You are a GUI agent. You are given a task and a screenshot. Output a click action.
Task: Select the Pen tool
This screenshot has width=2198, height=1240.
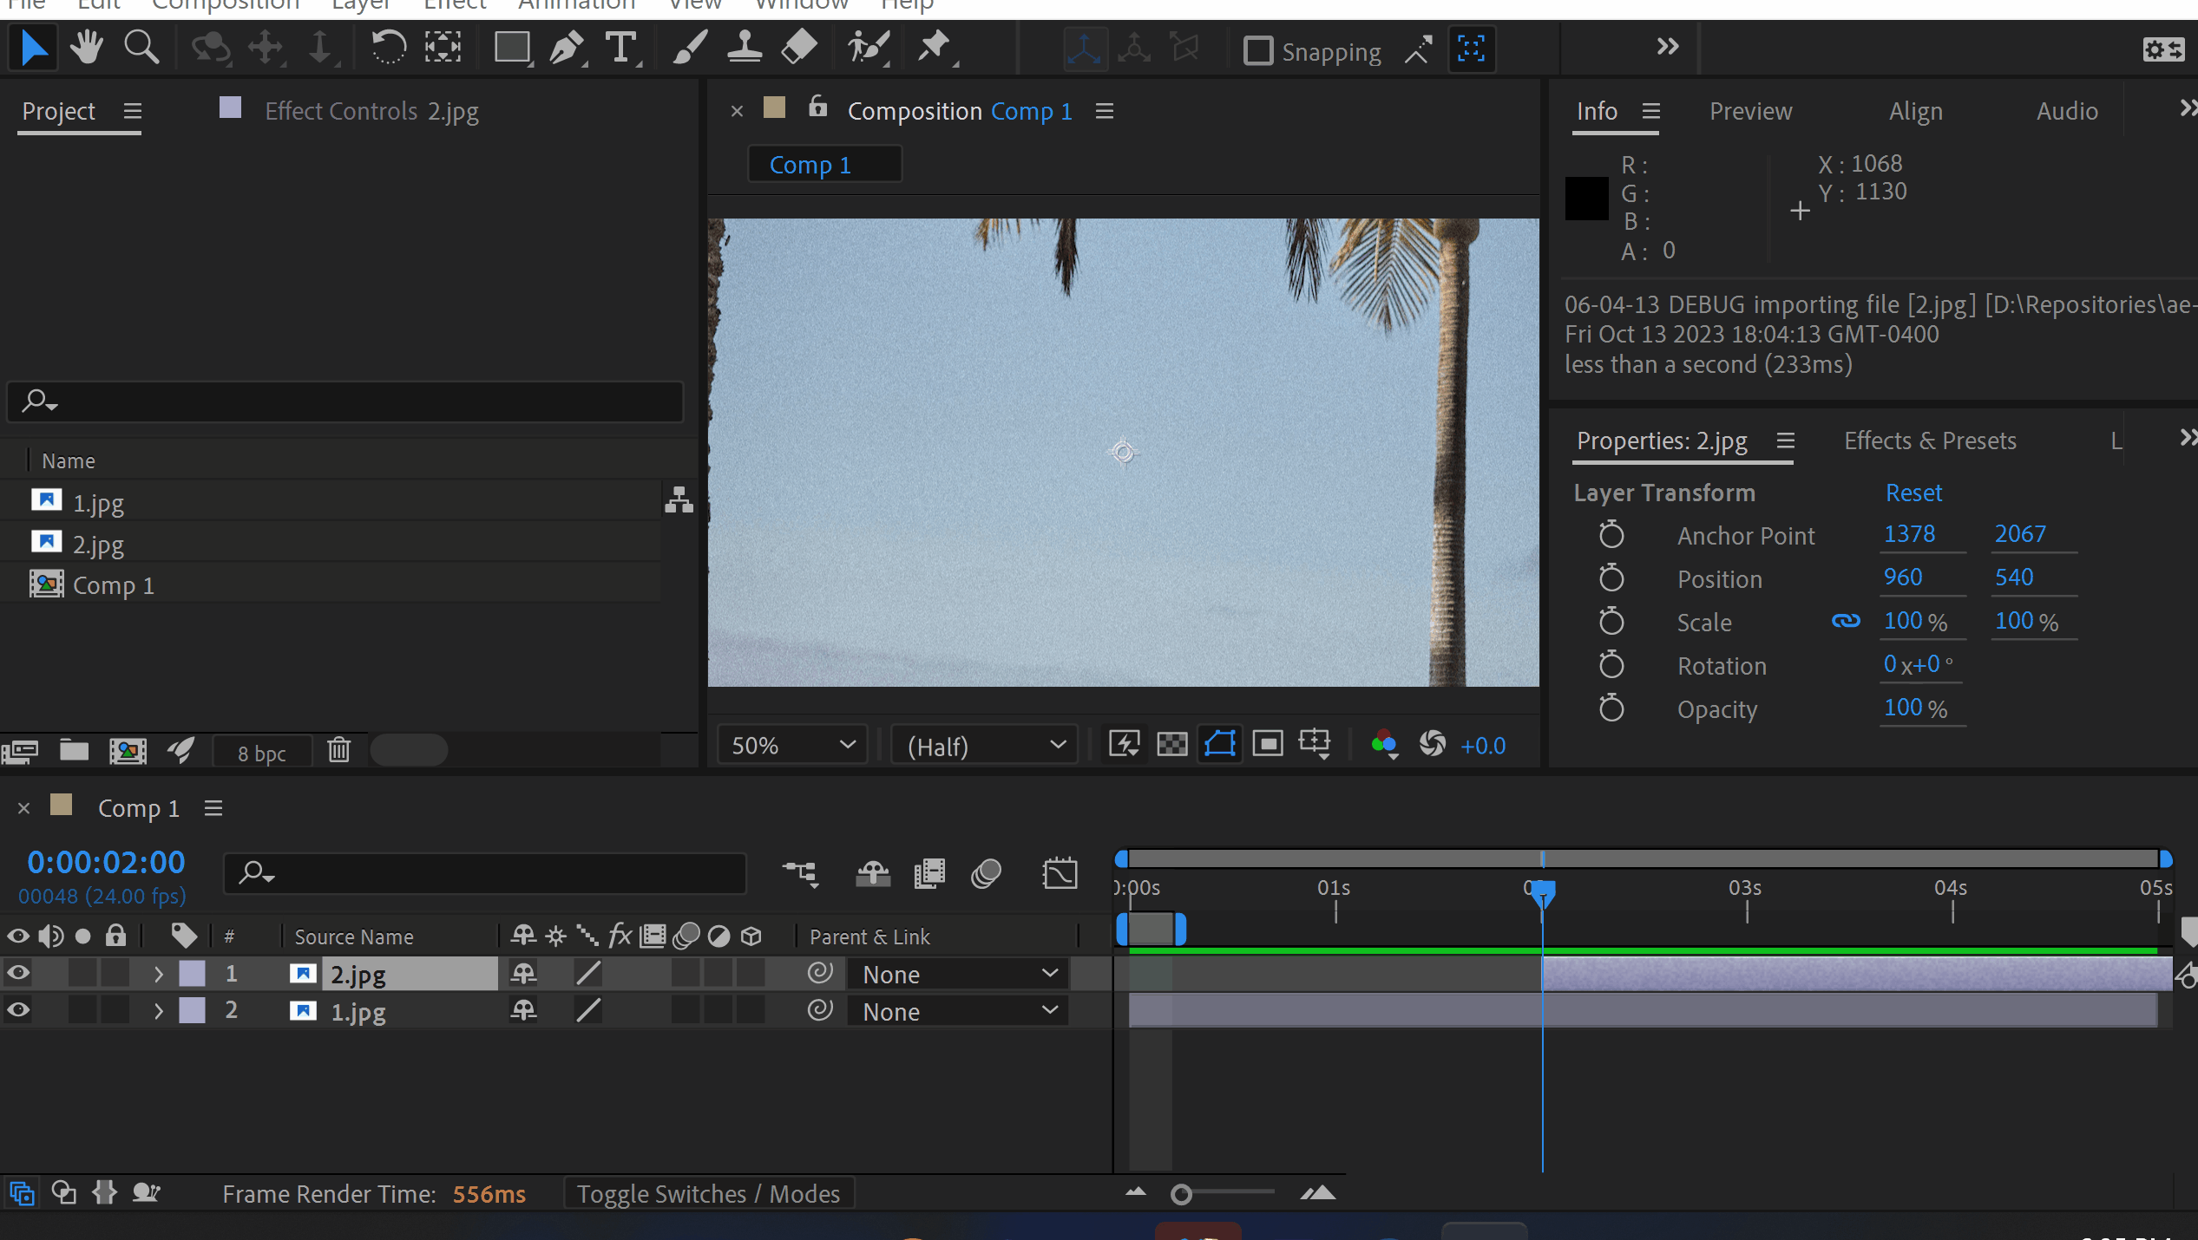click(x=567, y=48)
